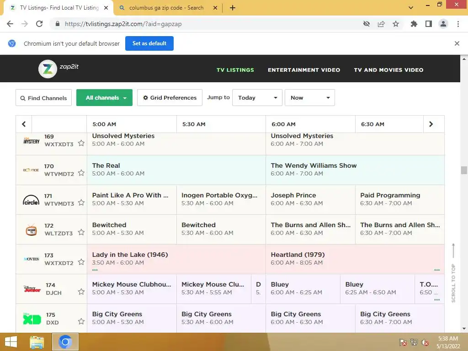468x351 pixels.
Task: Favorite channel 175 DXD star
Action: tap(81, 321)
